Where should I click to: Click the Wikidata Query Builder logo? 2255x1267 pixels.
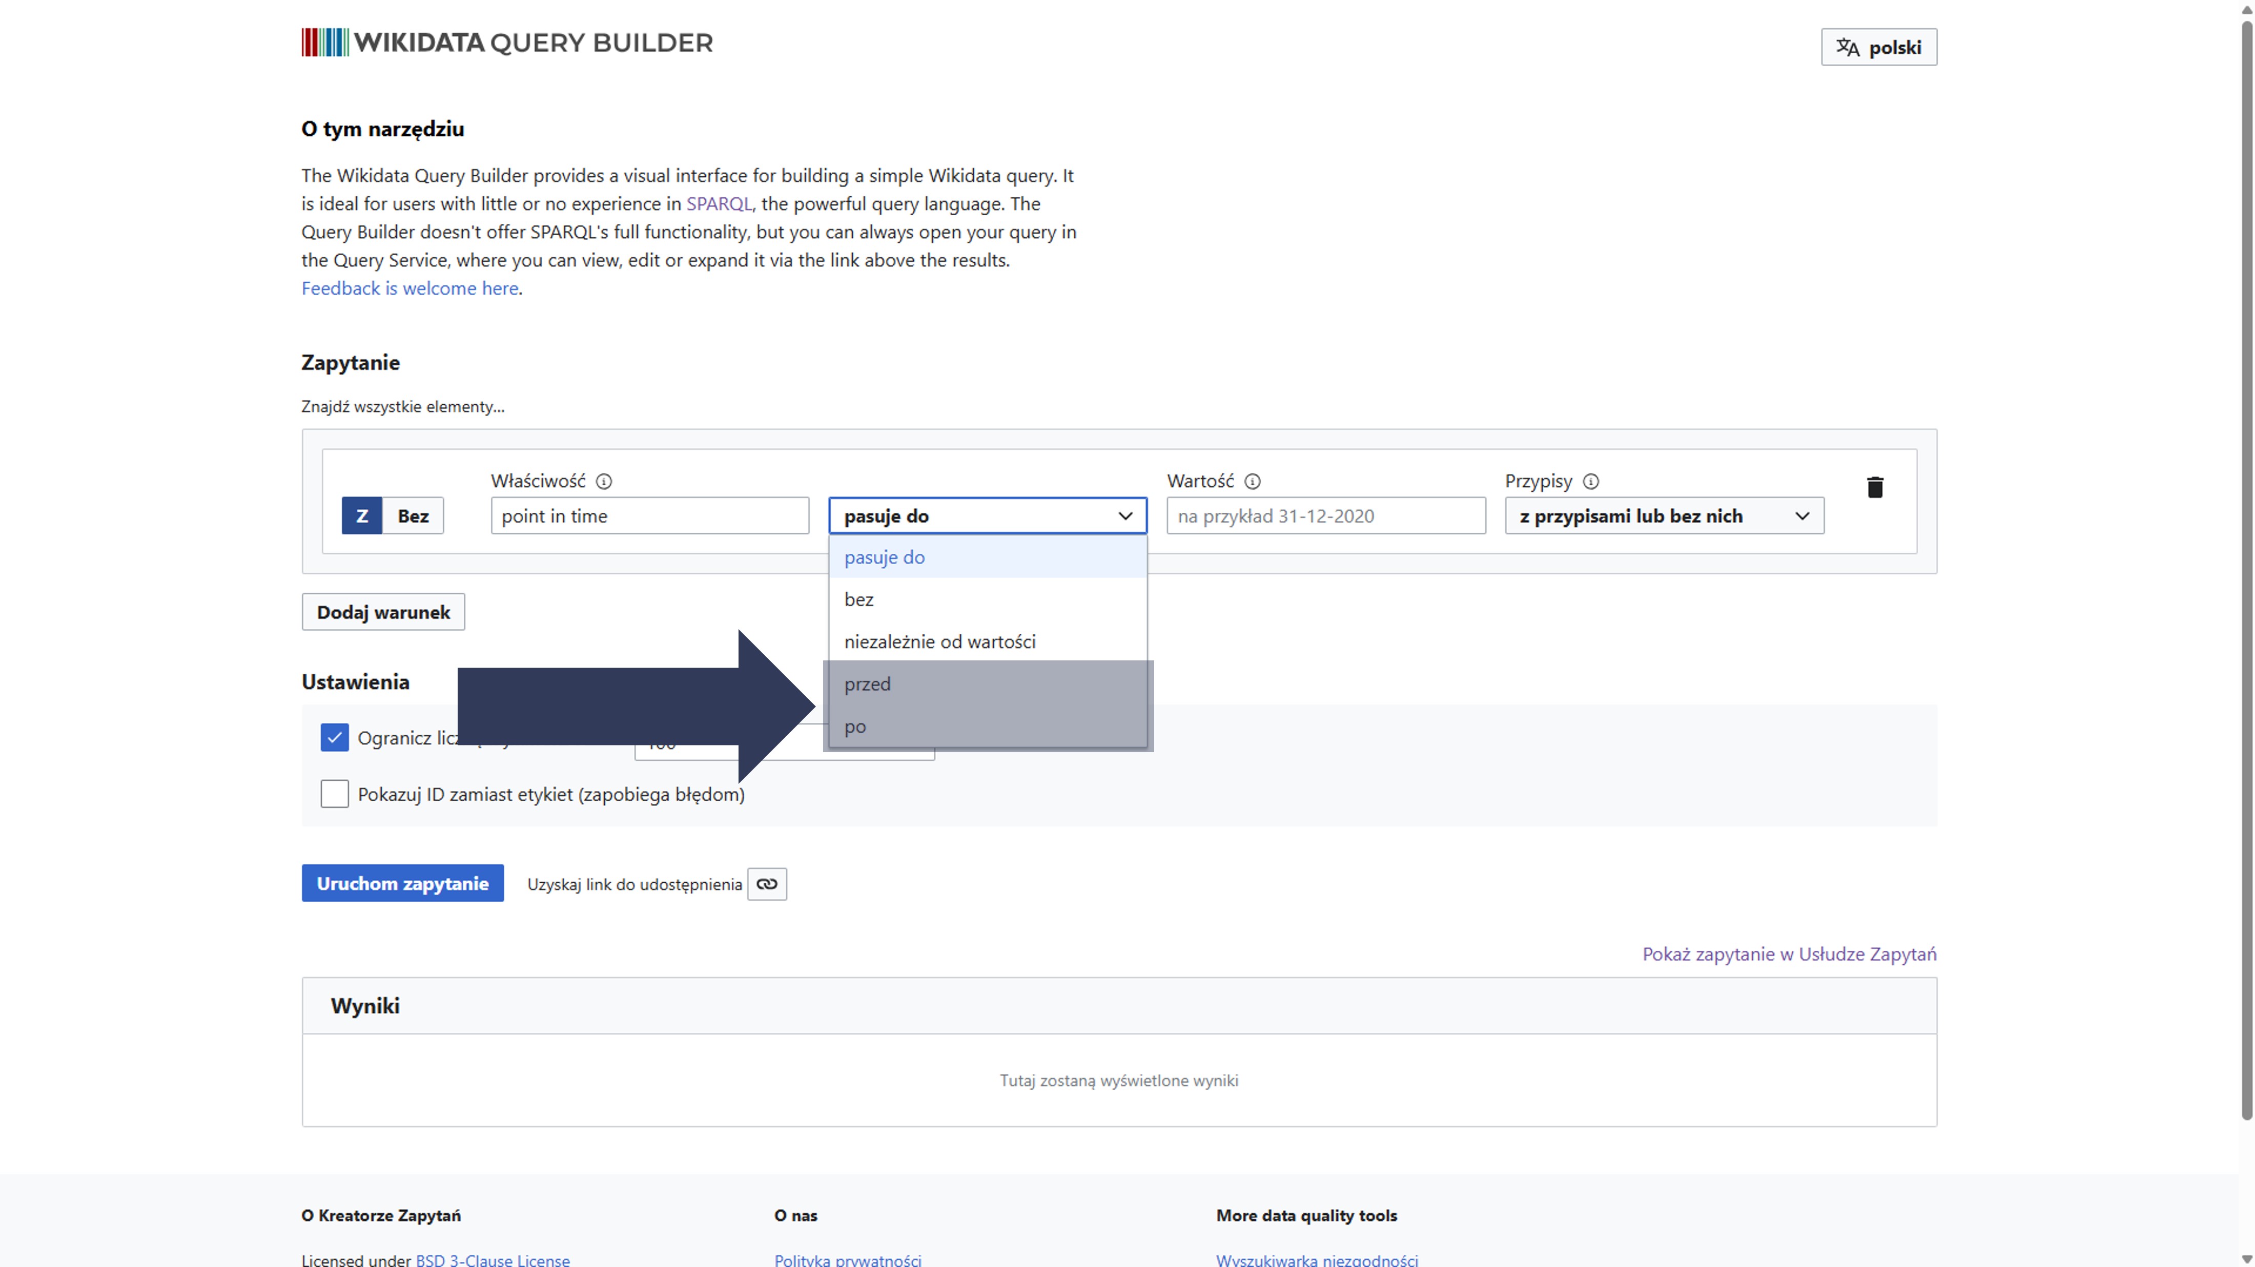pyautogui.click(x=507, y=43)
